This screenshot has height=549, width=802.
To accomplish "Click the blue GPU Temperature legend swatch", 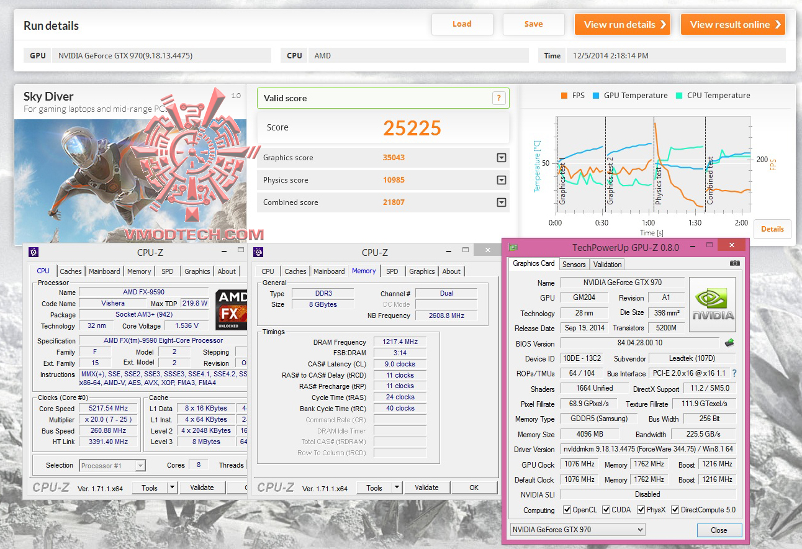I will point(596,96).
